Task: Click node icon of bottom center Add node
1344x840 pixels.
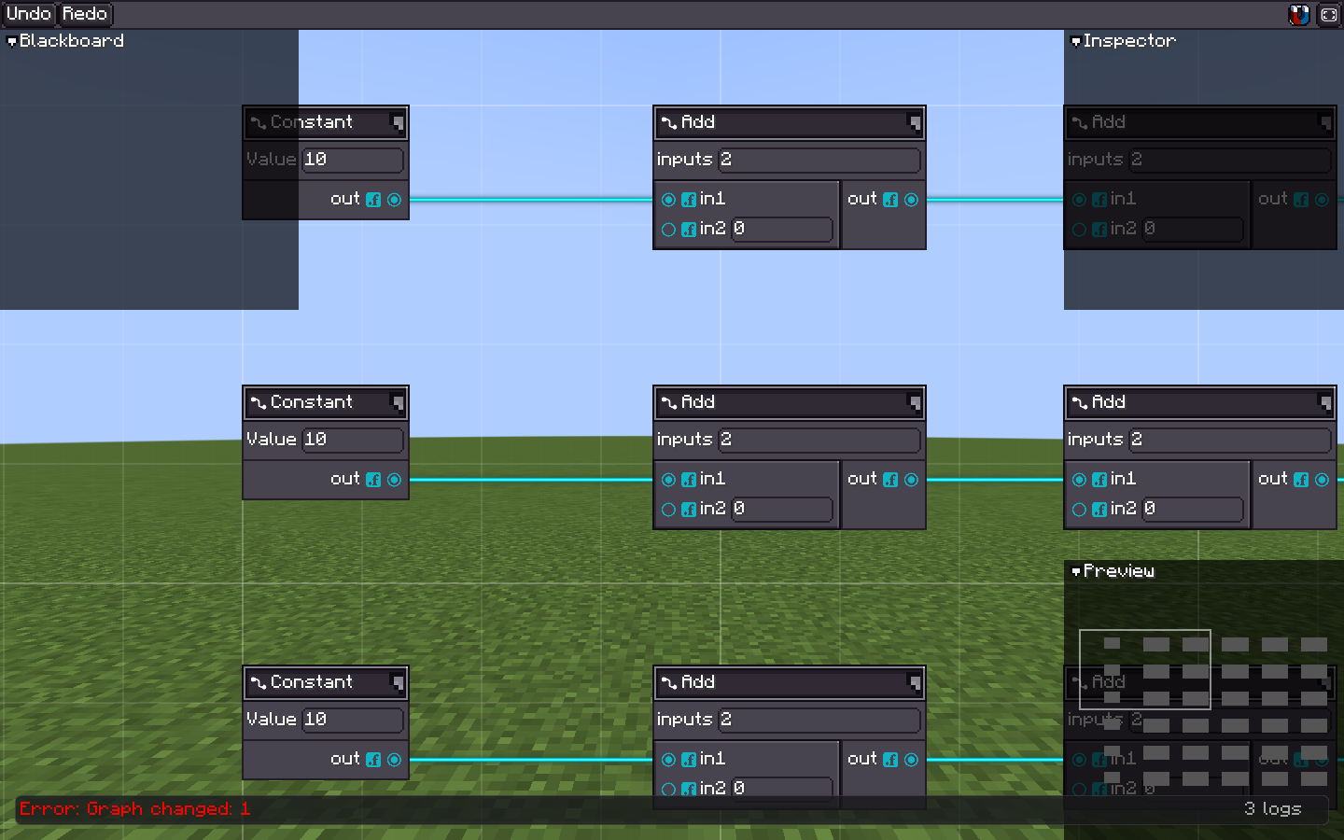Action: pyautogui.click(x=669, y=682)
